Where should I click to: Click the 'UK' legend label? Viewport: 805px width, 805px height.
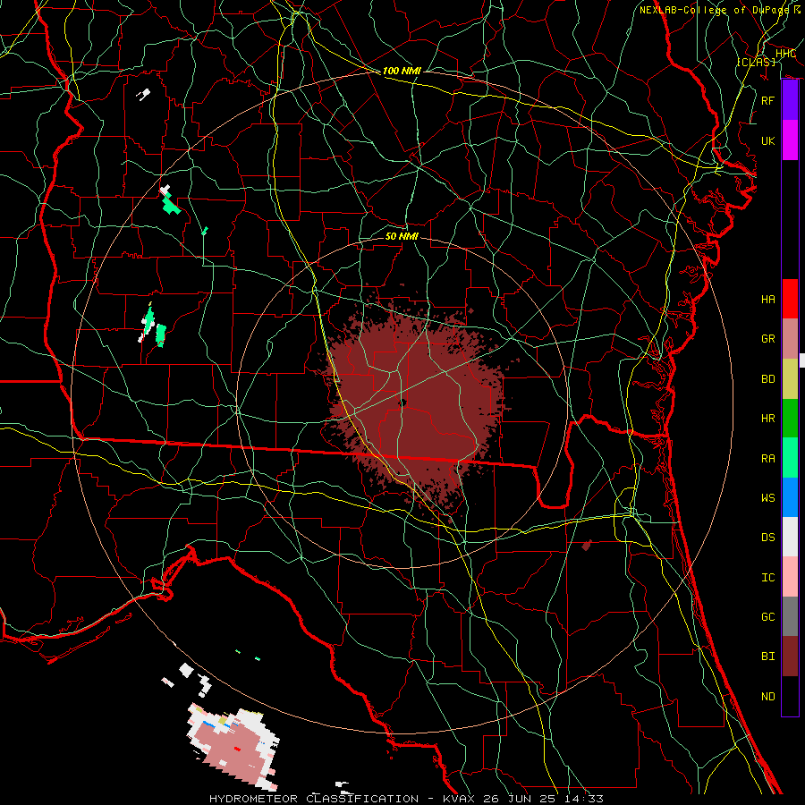(x=767, y=140)
